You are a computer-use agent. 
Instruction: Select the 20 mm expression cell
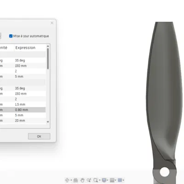30,121
